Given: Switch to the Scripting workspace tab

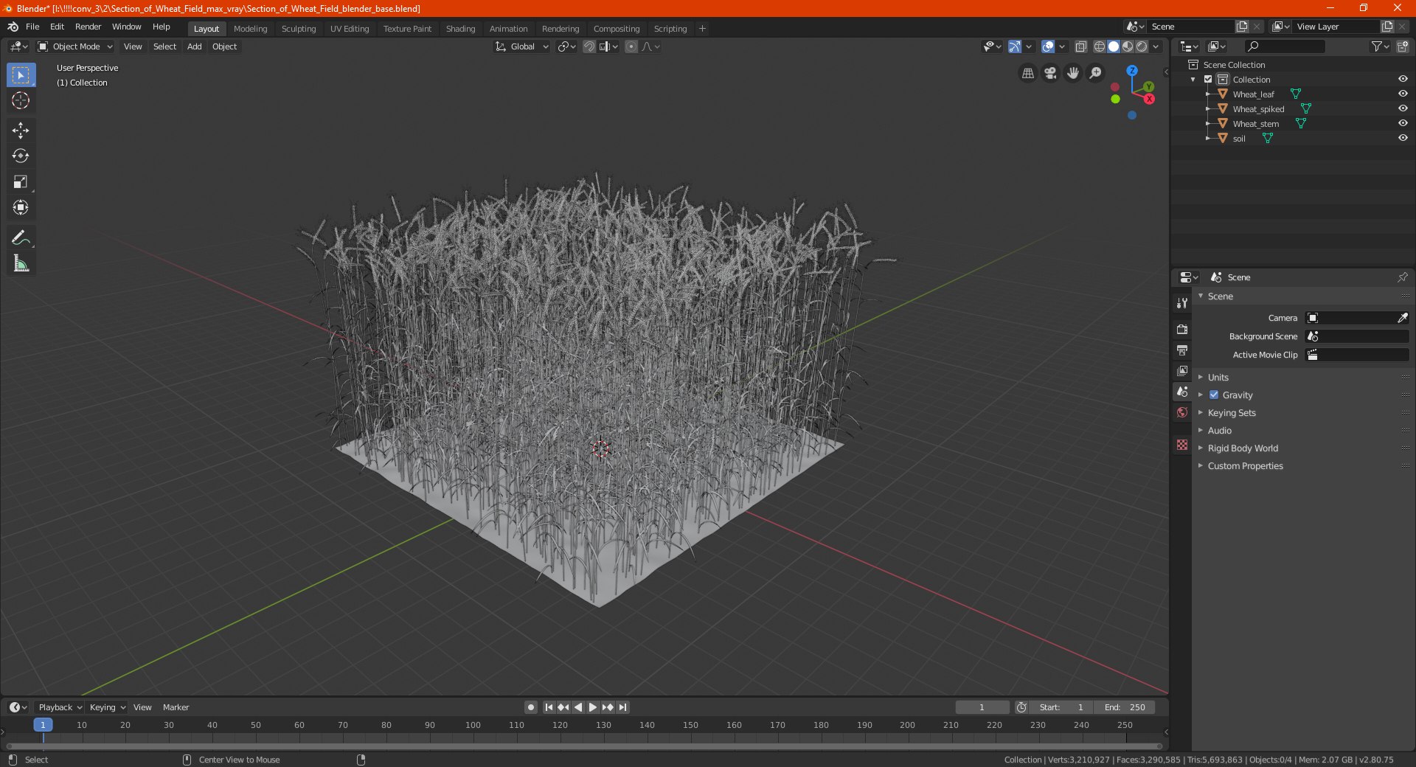Looking at the screenshot, I should click(x=670, y=29).
